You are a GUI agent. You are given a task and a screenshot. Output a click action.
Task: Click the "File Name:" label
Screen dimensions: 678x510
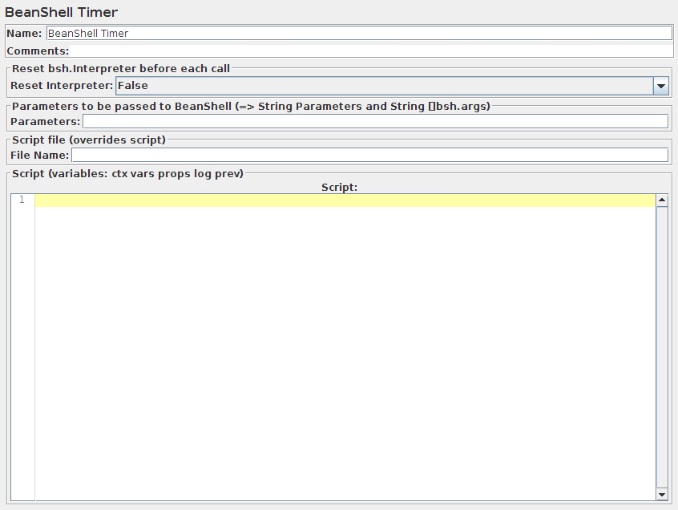(39, 155)
